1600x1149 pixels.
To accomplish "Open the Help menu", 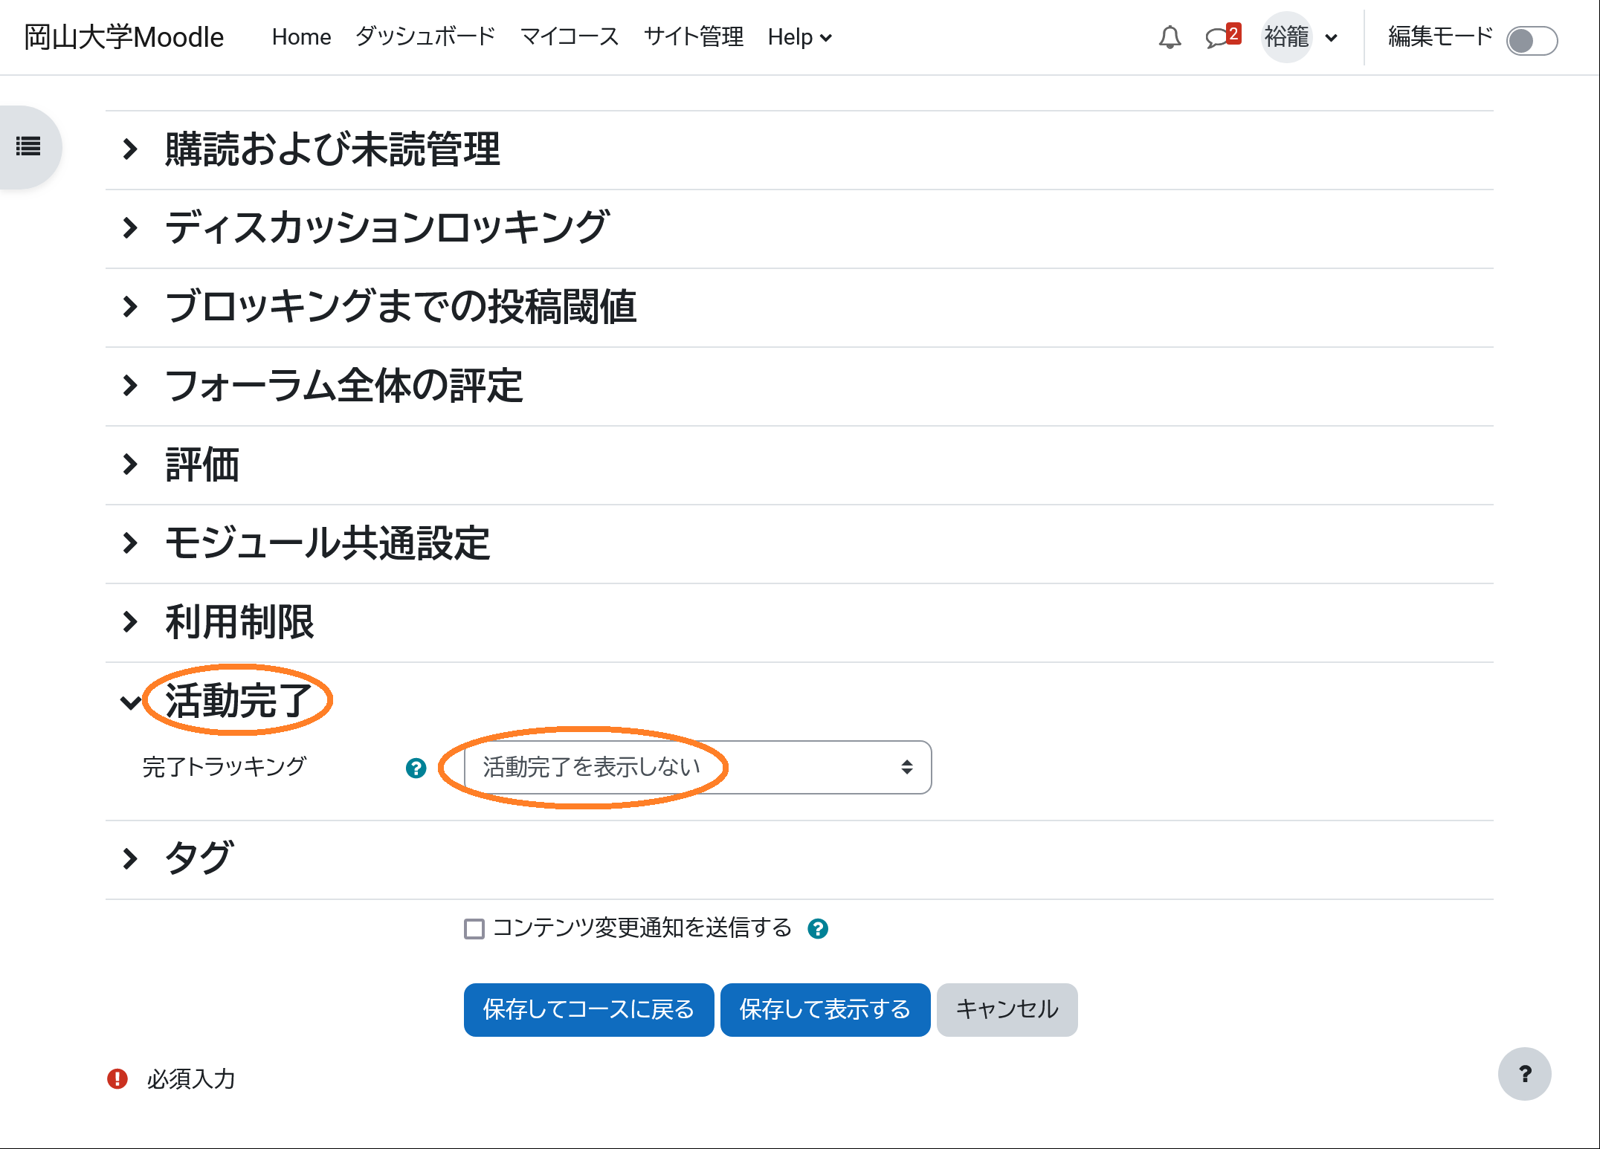I will click(x=799, y=37).
